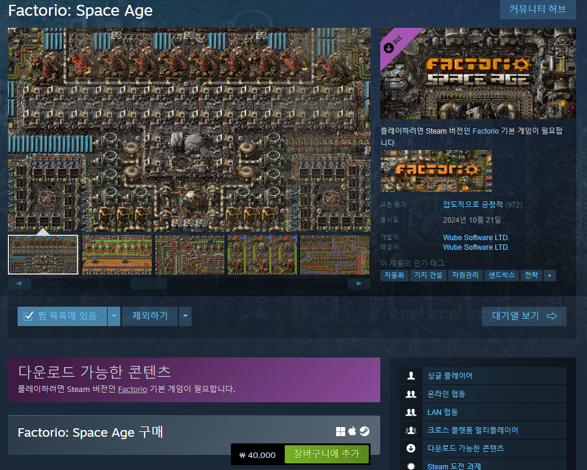The width and height of the screenshot is (587, 470).
Task: Click the 제외하기 button
Action: tap(150, 316)
